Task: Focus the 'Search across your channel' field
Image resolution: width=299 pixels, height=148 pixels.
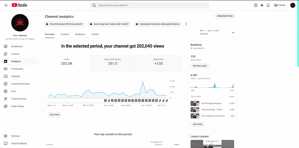Action: pos(149,5)
